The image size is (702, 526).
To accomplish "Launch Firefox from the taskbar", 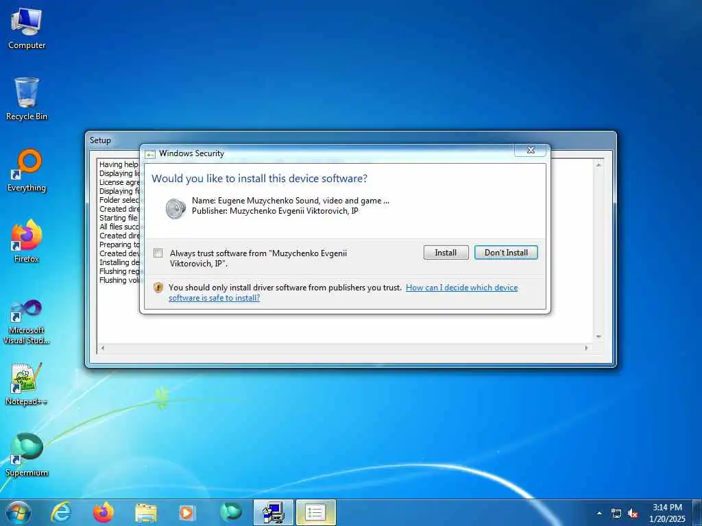I will click(104, 512).
